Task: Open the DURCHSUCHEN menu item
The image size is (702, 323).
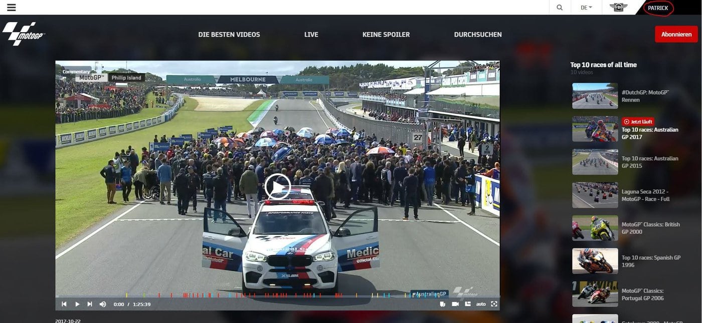Action: 478,35
